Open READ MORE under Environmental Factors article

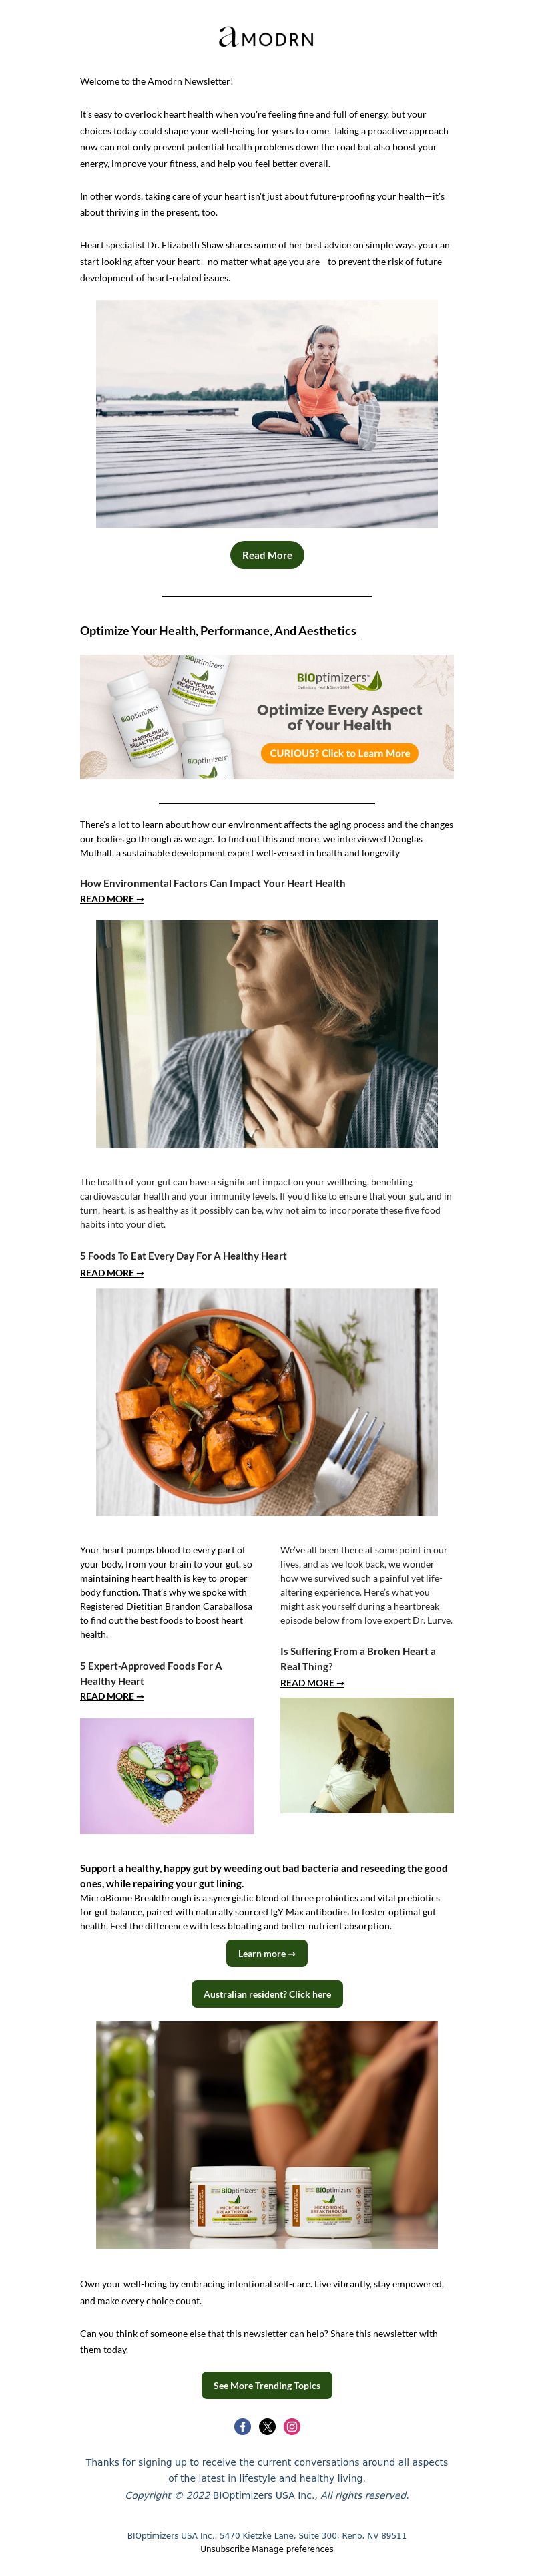click(112, 899)
